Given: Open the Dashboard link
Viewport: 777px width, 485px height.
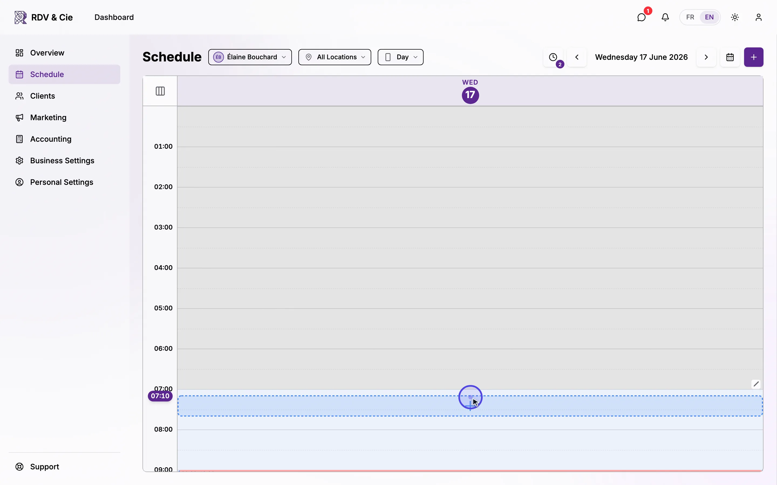Looking at the screenshot, I should 114,17.
